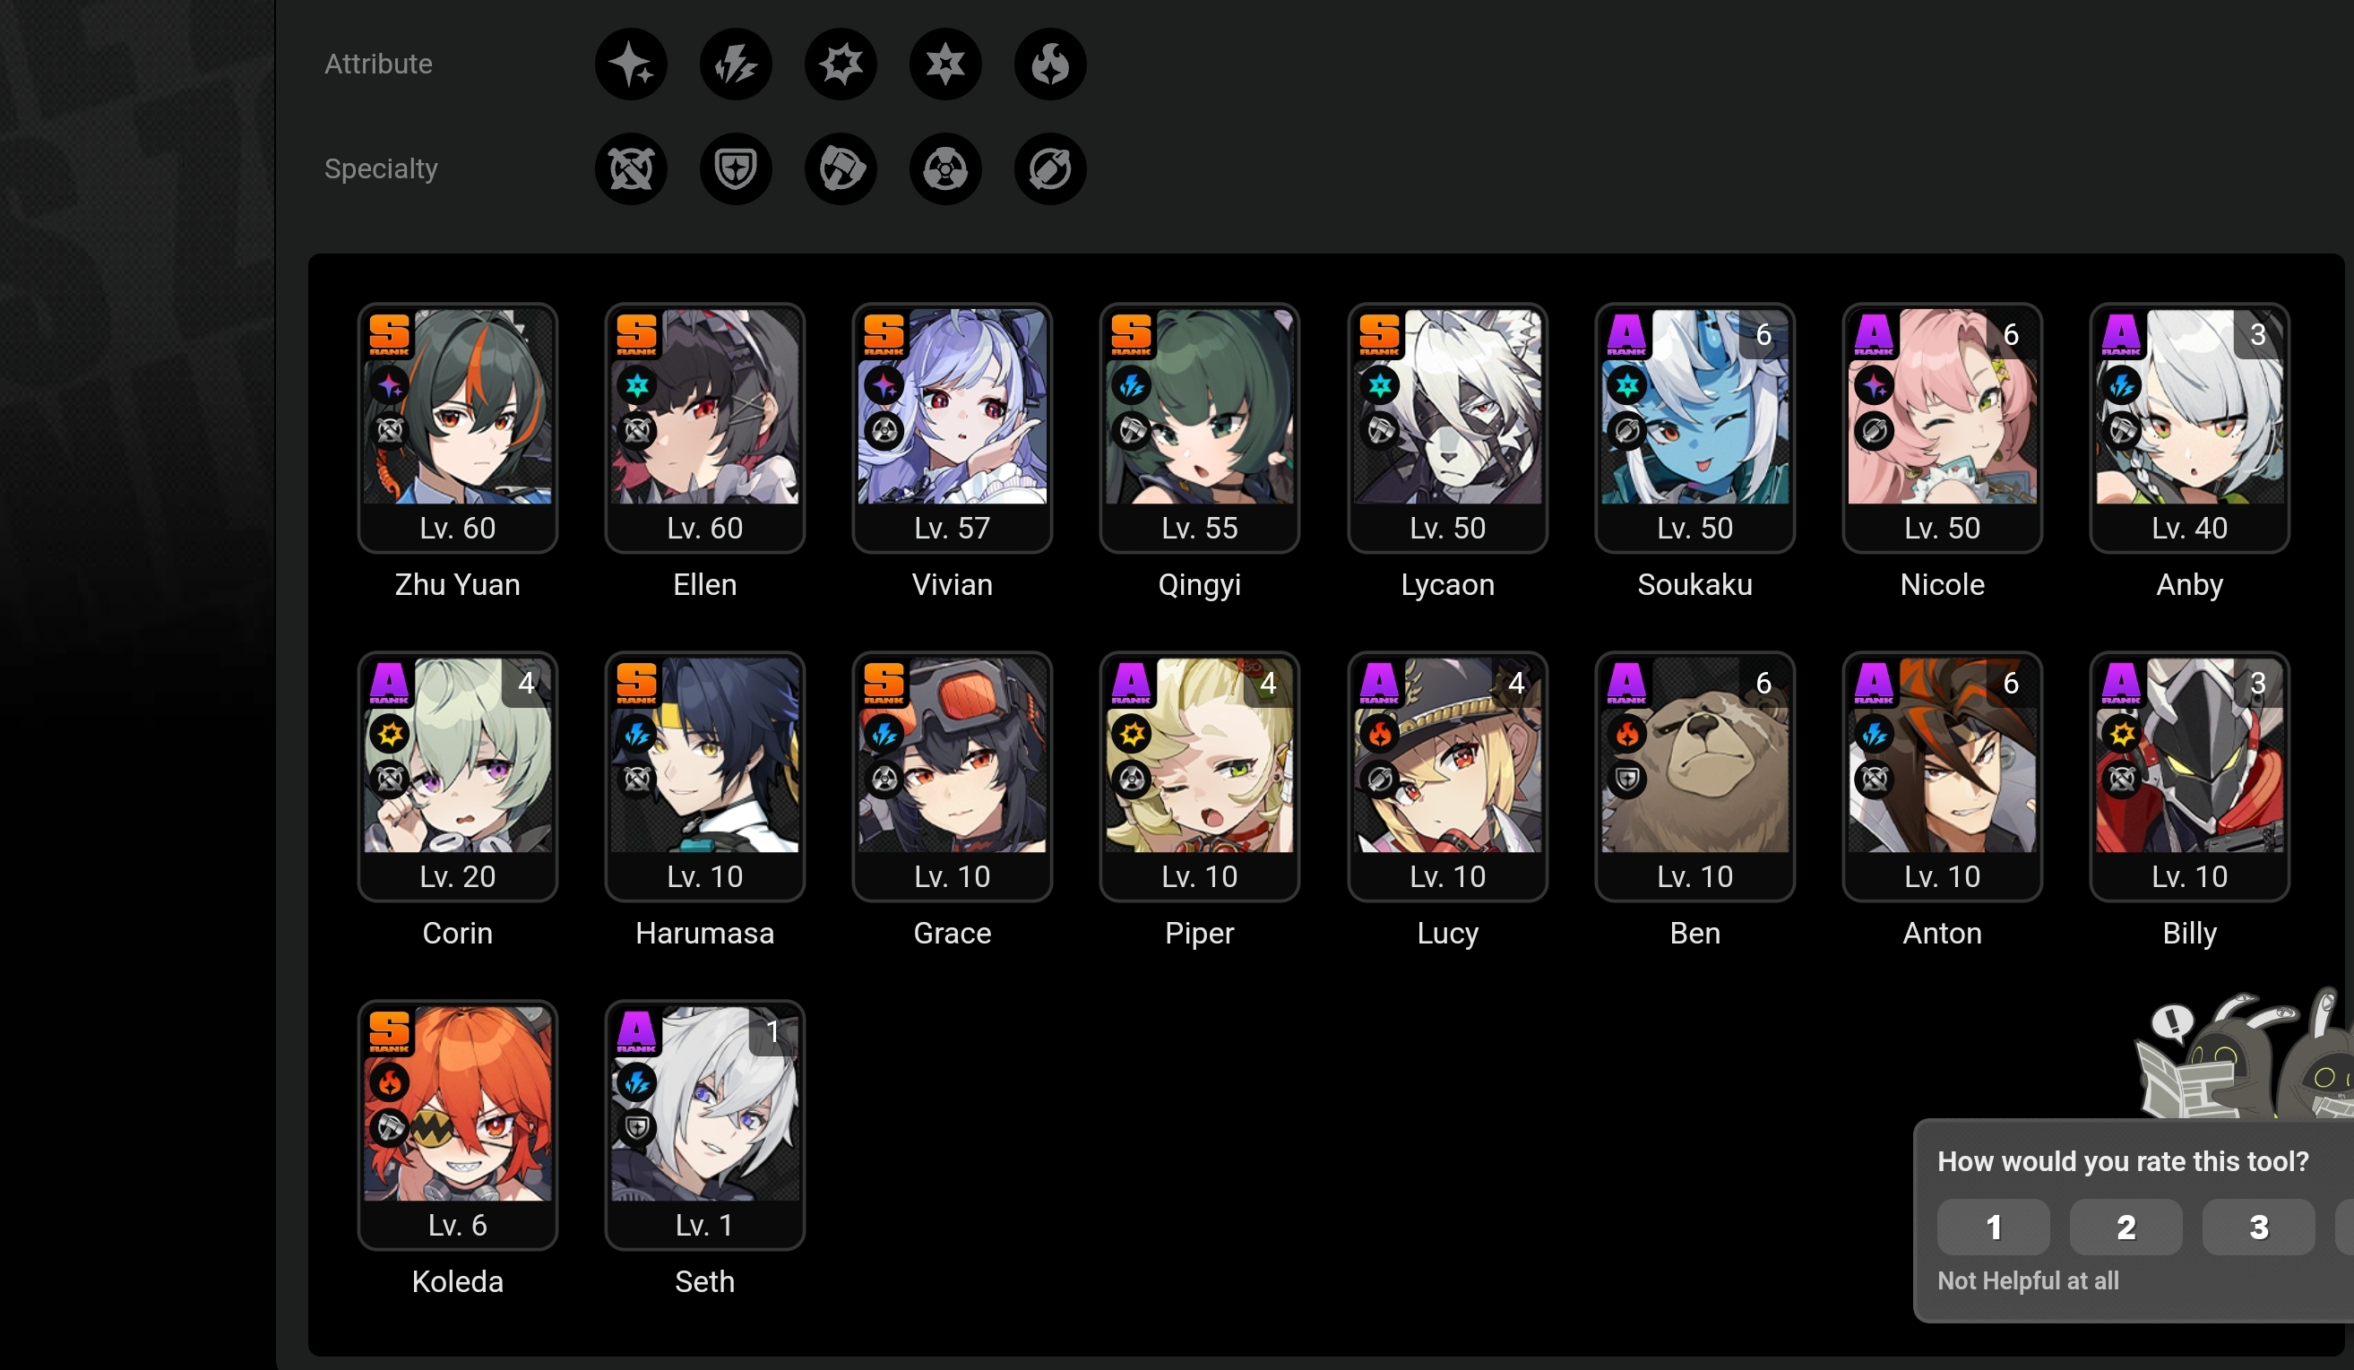This screenshot has height=1370, width=2354.
Task: Filter by Fire attribute icon
Action: point(1049,65)
